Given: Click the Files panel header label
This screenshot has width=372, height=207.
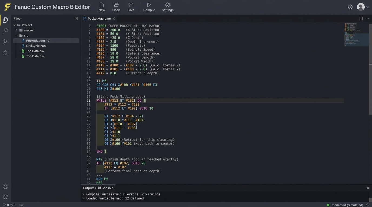Looking at the screenshot, I should pyautogui.click(x=17, y=19).
